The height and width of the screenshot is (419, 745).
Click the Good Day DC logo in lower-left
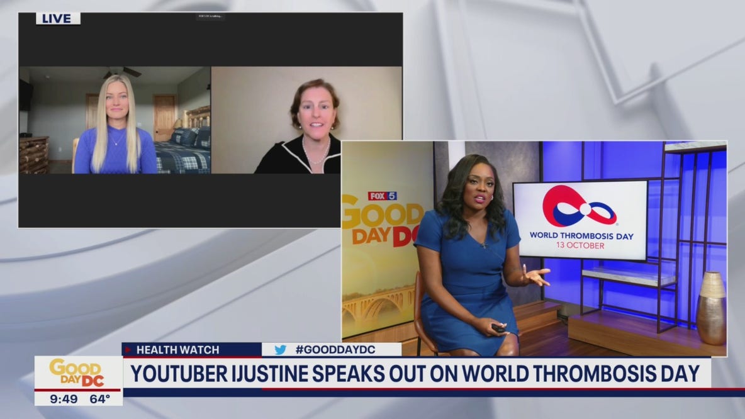click(78, 373)
